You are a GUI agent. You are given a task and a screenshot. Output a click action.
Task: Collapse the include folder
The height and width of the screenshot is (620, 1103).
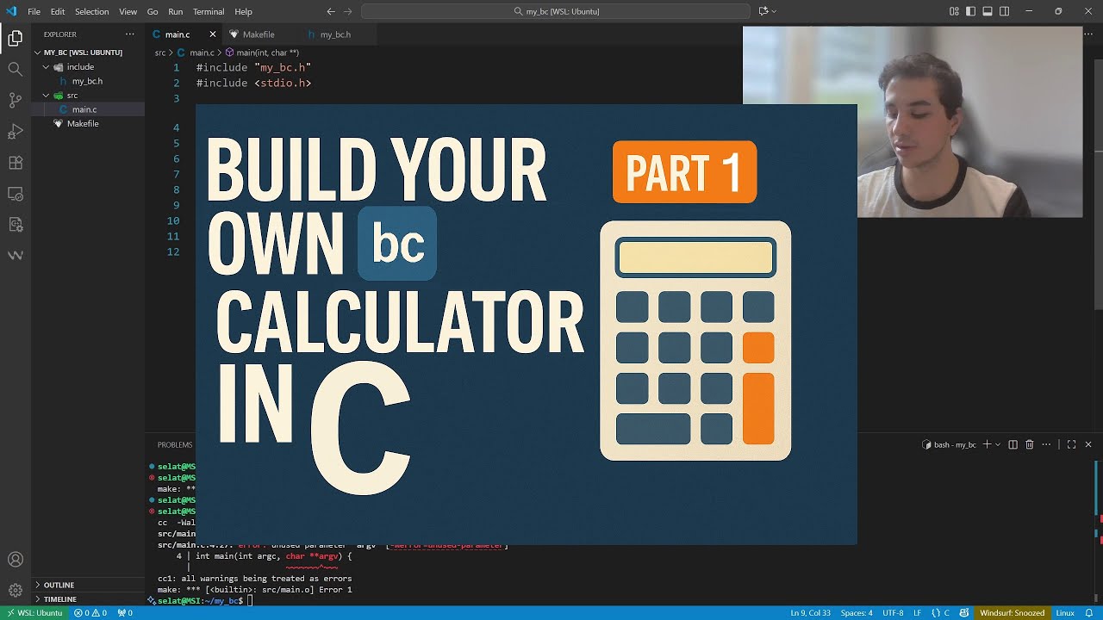click(89, 66)
